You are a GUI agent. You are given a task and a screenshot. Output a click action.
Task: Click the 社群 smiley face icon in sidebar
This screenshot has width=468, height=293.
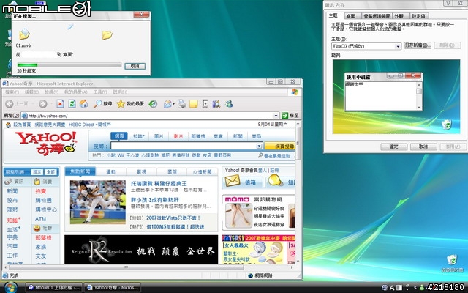tap(37, 229)
